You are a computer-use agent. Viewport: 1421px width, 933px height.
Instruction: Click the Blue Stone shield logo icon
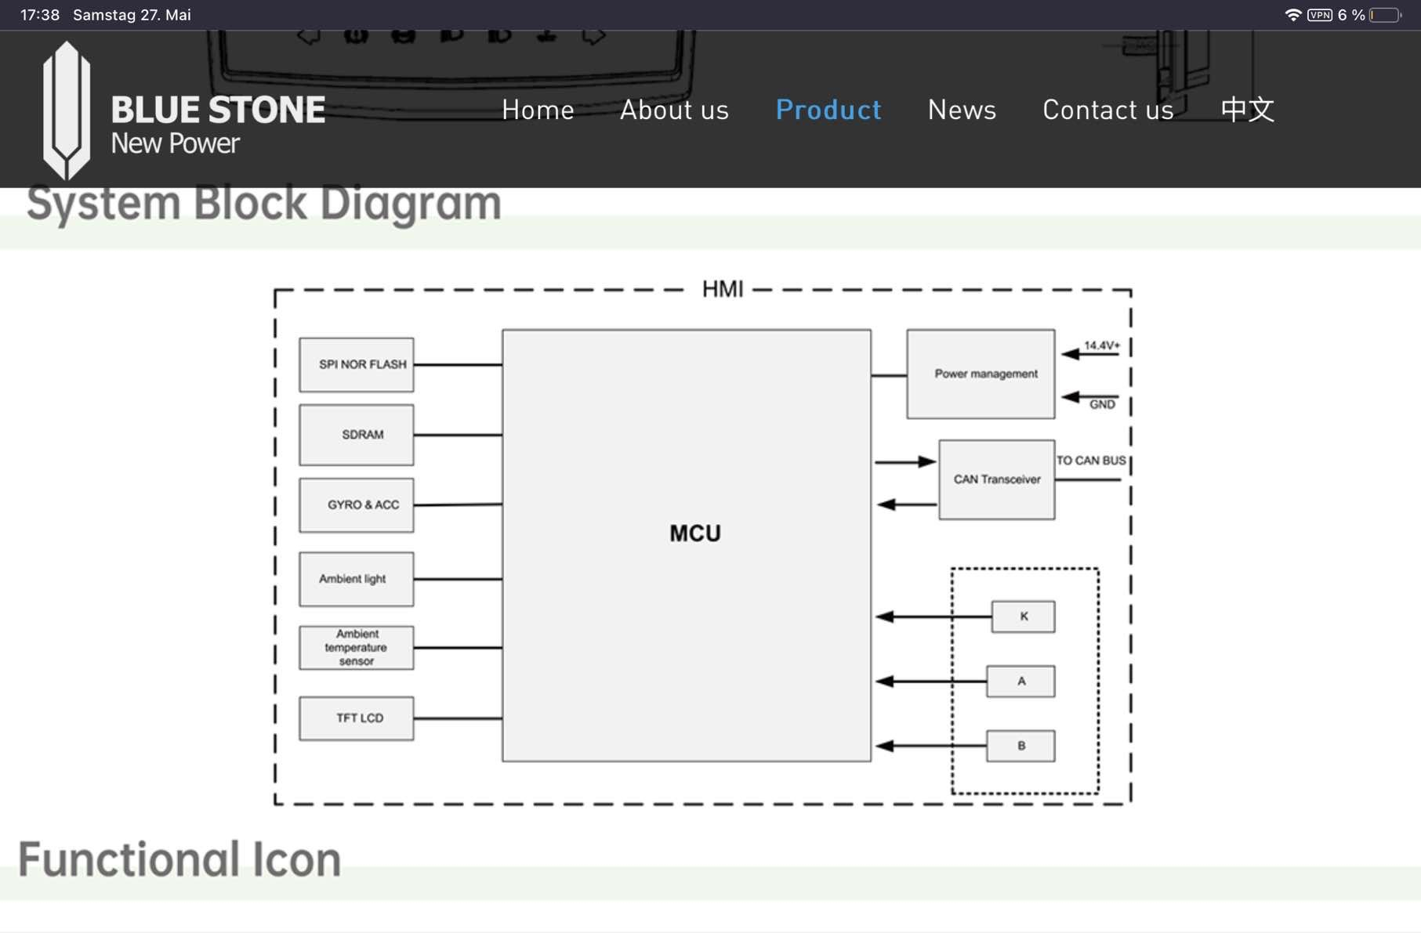[66, 110]
